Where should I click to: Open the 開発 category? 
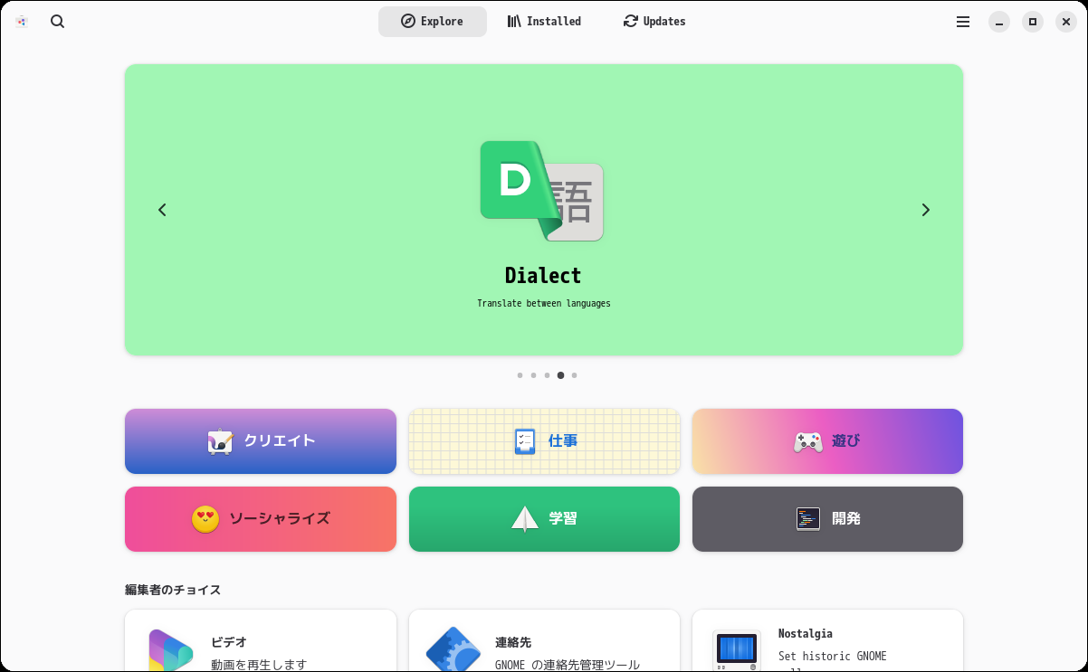827,519
